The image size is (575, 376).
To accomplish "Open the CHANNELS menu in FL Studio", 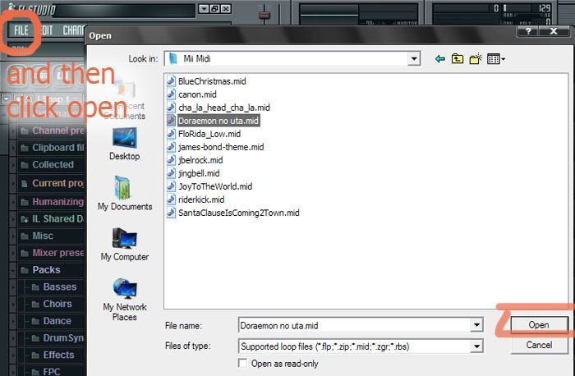I will coord(73,30).
